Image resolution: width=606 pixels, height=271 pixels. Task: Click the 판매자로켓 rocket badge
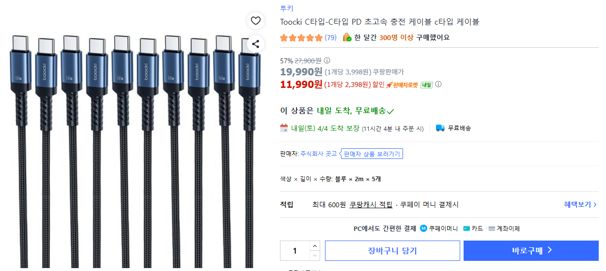402,85
